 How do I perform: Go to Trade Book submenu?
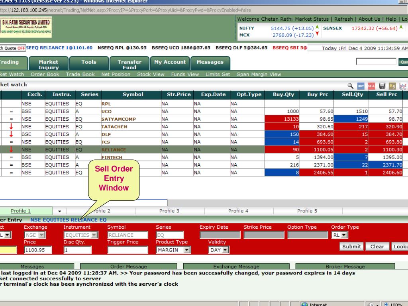[80, 74]
